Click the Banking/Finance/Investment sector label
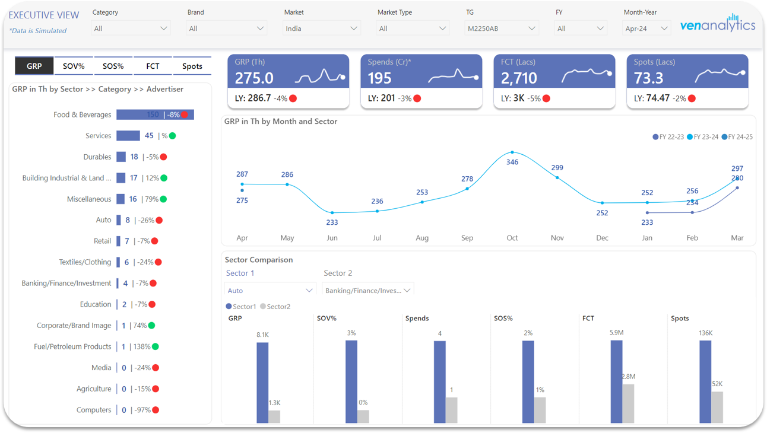Viewport: 767px width, 433px height. pos(66,284)
